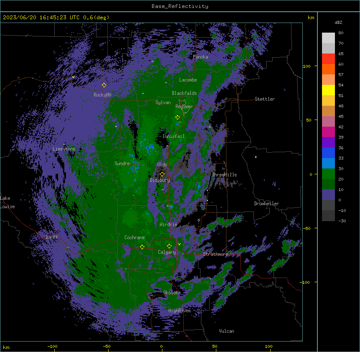Select the orange 60 dBZ legend swatch
This screenshot has height=352, width=360.
[328, 69]
